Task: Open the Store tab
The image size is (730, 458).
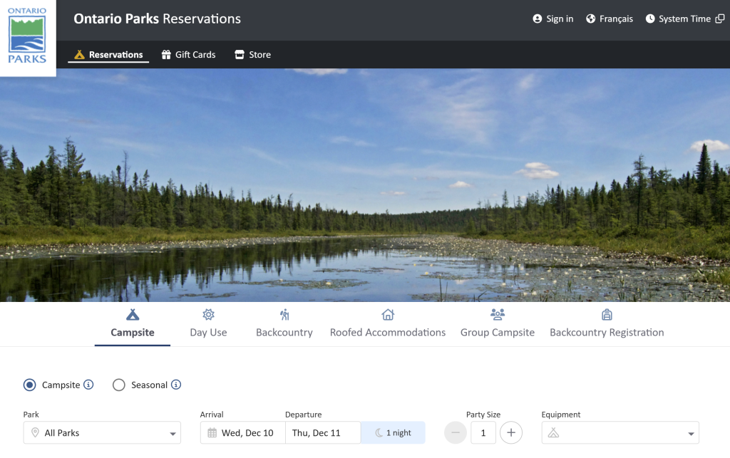Action: (x=252, y=54)
